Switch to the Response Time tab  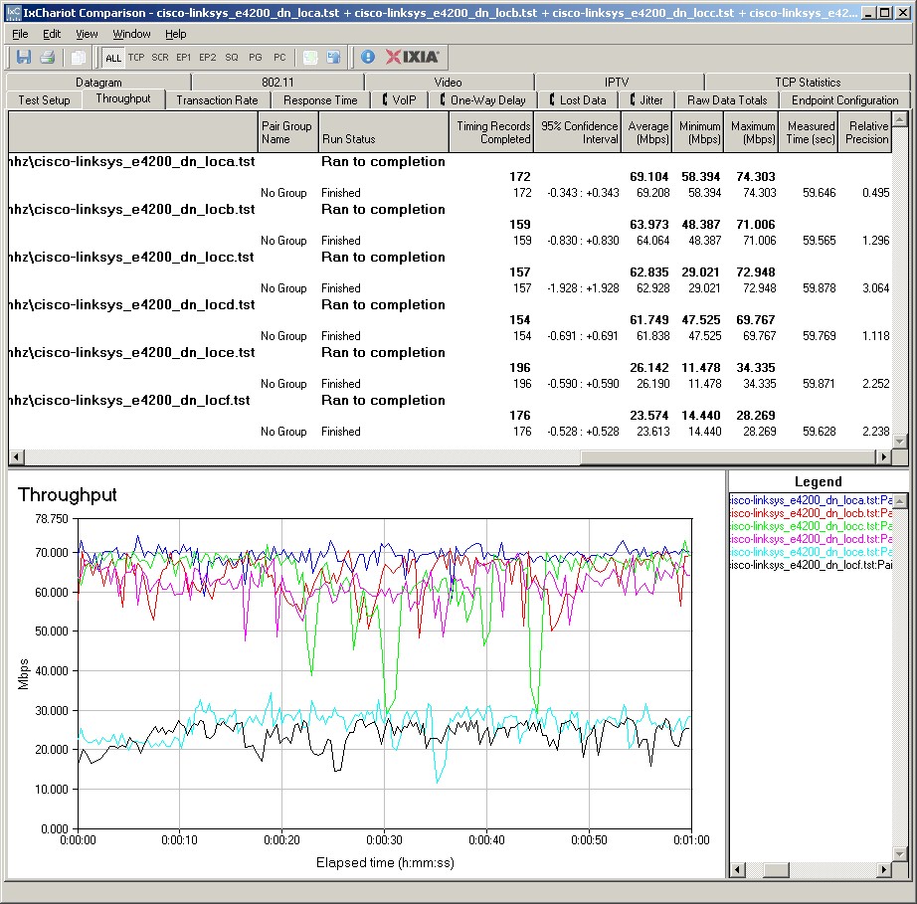tap(320, 100)
